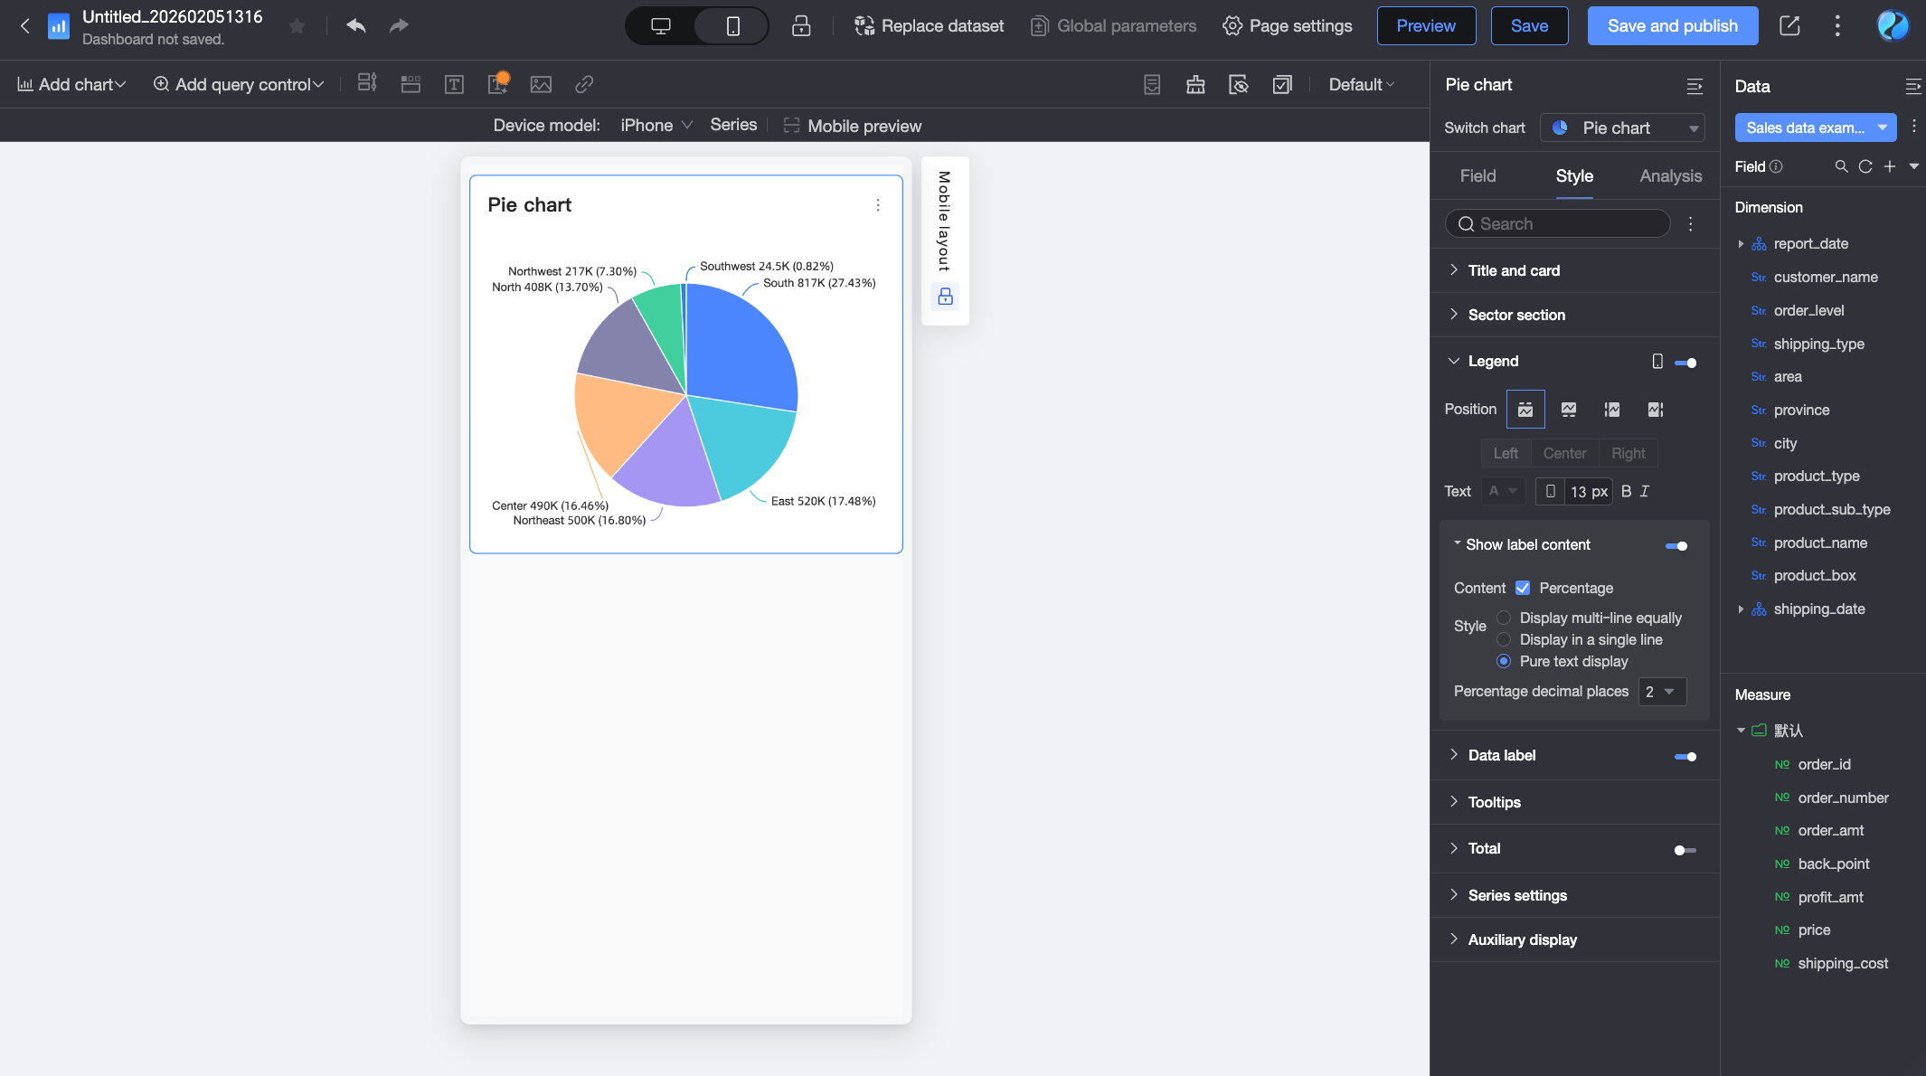Click the undo arrow icon
The width and height of the screenshot is (1926, 1076).
tap(356, 26)
